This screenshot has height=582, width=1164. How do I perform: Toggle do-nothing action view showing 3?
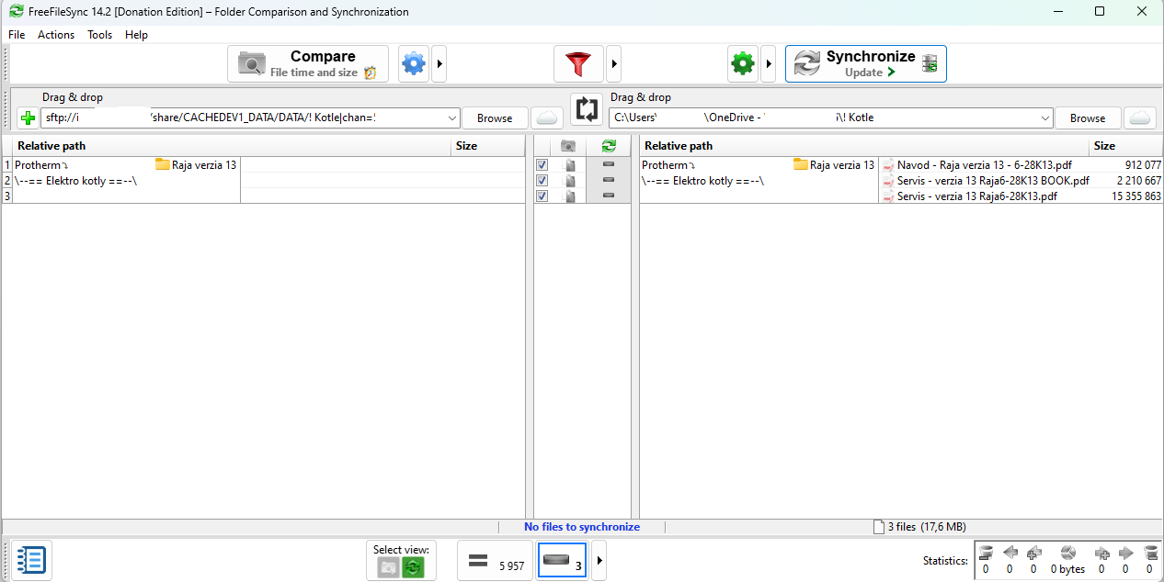562,561
